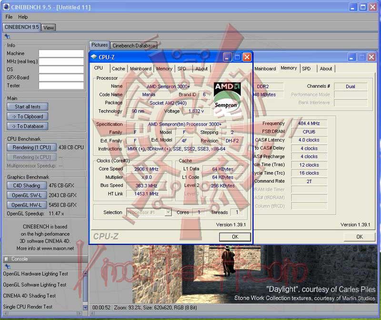The width and height of the screenshot is (381, 320).
Task: Switch to the View tab
Action: tap(49, 28)
